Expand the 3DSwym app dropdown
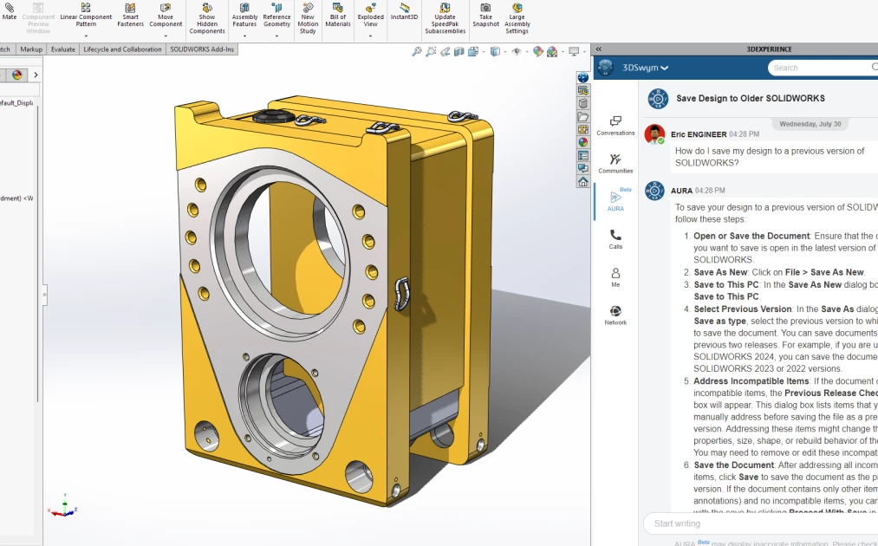 (x=665, y=68)
